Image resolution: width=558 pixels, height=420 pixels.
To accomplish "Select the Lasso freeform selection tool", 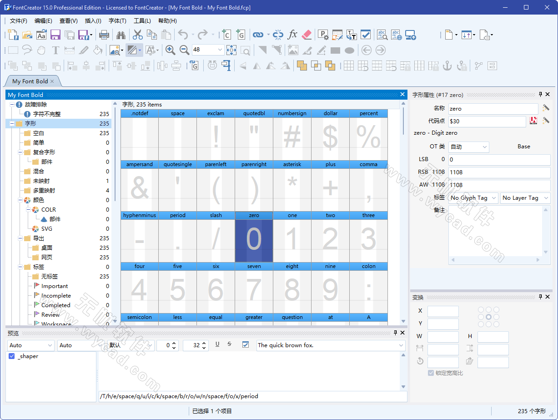I will click(27, 50).
